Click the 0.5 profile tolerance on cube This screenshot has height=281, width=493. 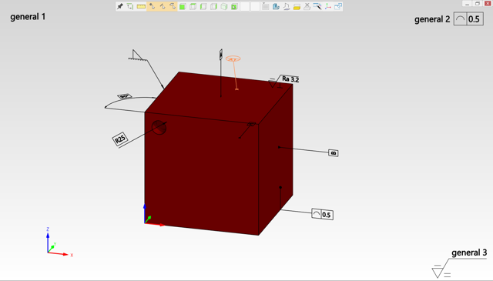(322, 214)
